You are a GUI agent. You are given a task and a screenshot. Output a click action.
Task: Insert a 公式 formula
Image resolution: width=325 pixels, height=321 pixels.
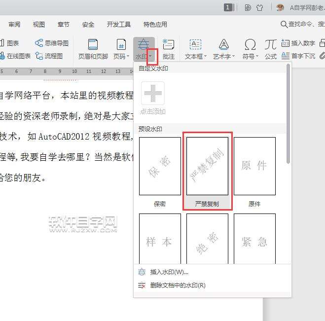click(271, 49)
